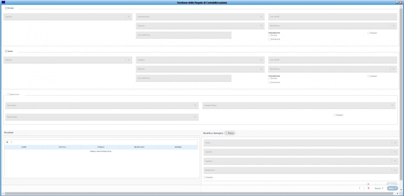Select Somma under Entrata Imputazione
The image size is (404, 196).
point(269,35)
